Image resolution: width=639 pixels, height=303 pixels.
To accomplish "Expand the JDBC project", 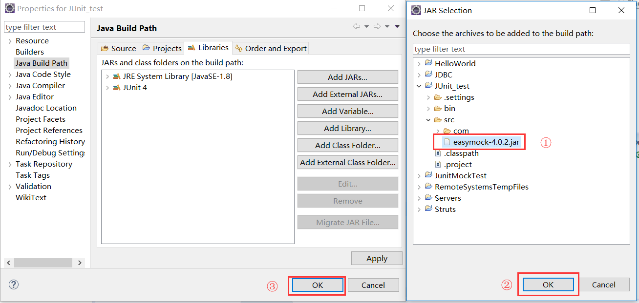I will tap(419, 75).
